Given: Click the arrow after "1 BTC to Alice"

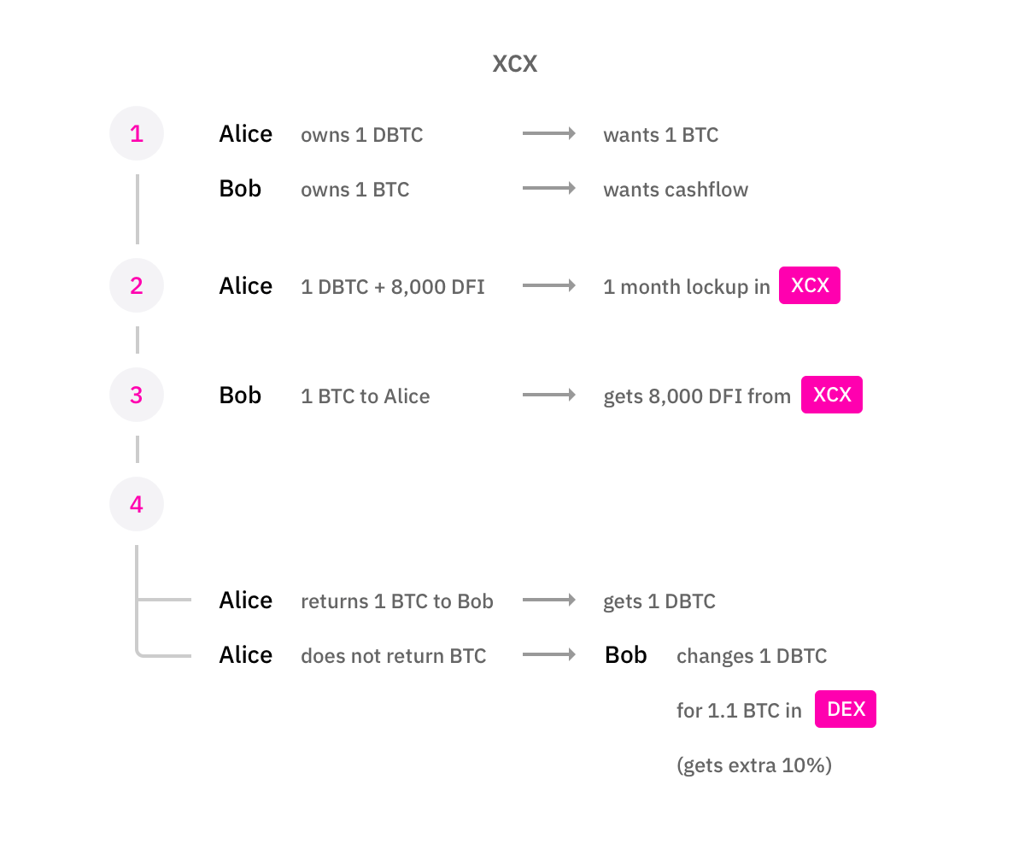Looking at the screenshot, I should click(x=549, y=396).
